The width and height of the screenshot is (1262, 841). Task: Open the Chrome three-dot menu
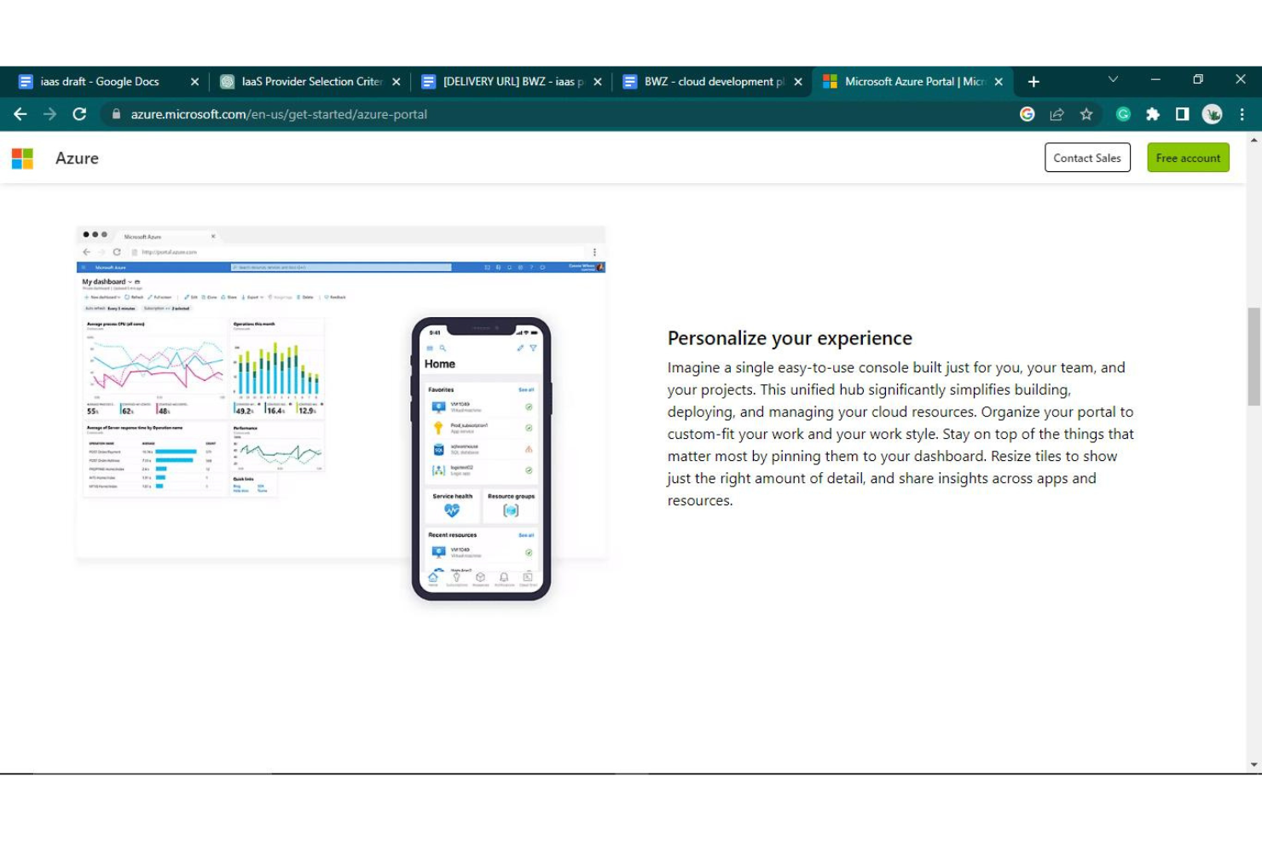coord(1242,113)
